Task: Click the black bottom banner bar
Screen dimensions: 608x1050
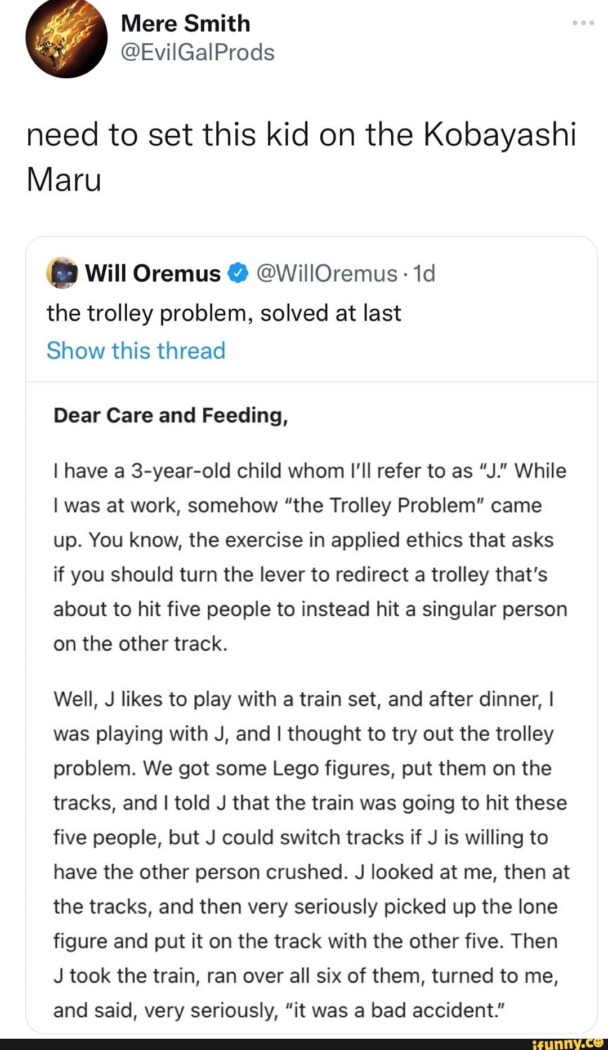Action: point(253,1044)
